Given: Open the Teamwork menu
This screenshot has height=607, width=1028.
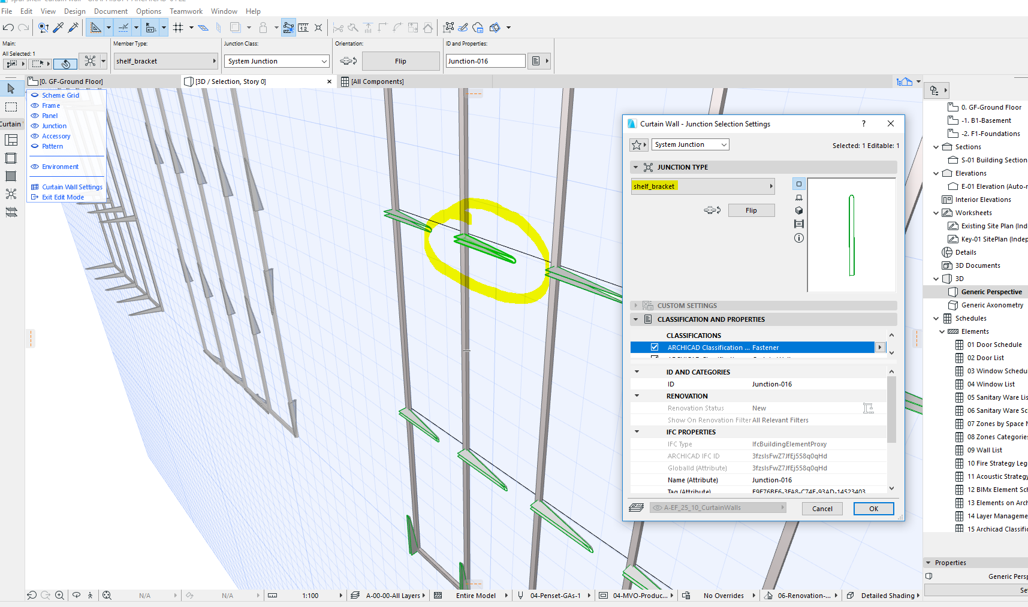Looking at the screenshot, I should click(186, 11).
